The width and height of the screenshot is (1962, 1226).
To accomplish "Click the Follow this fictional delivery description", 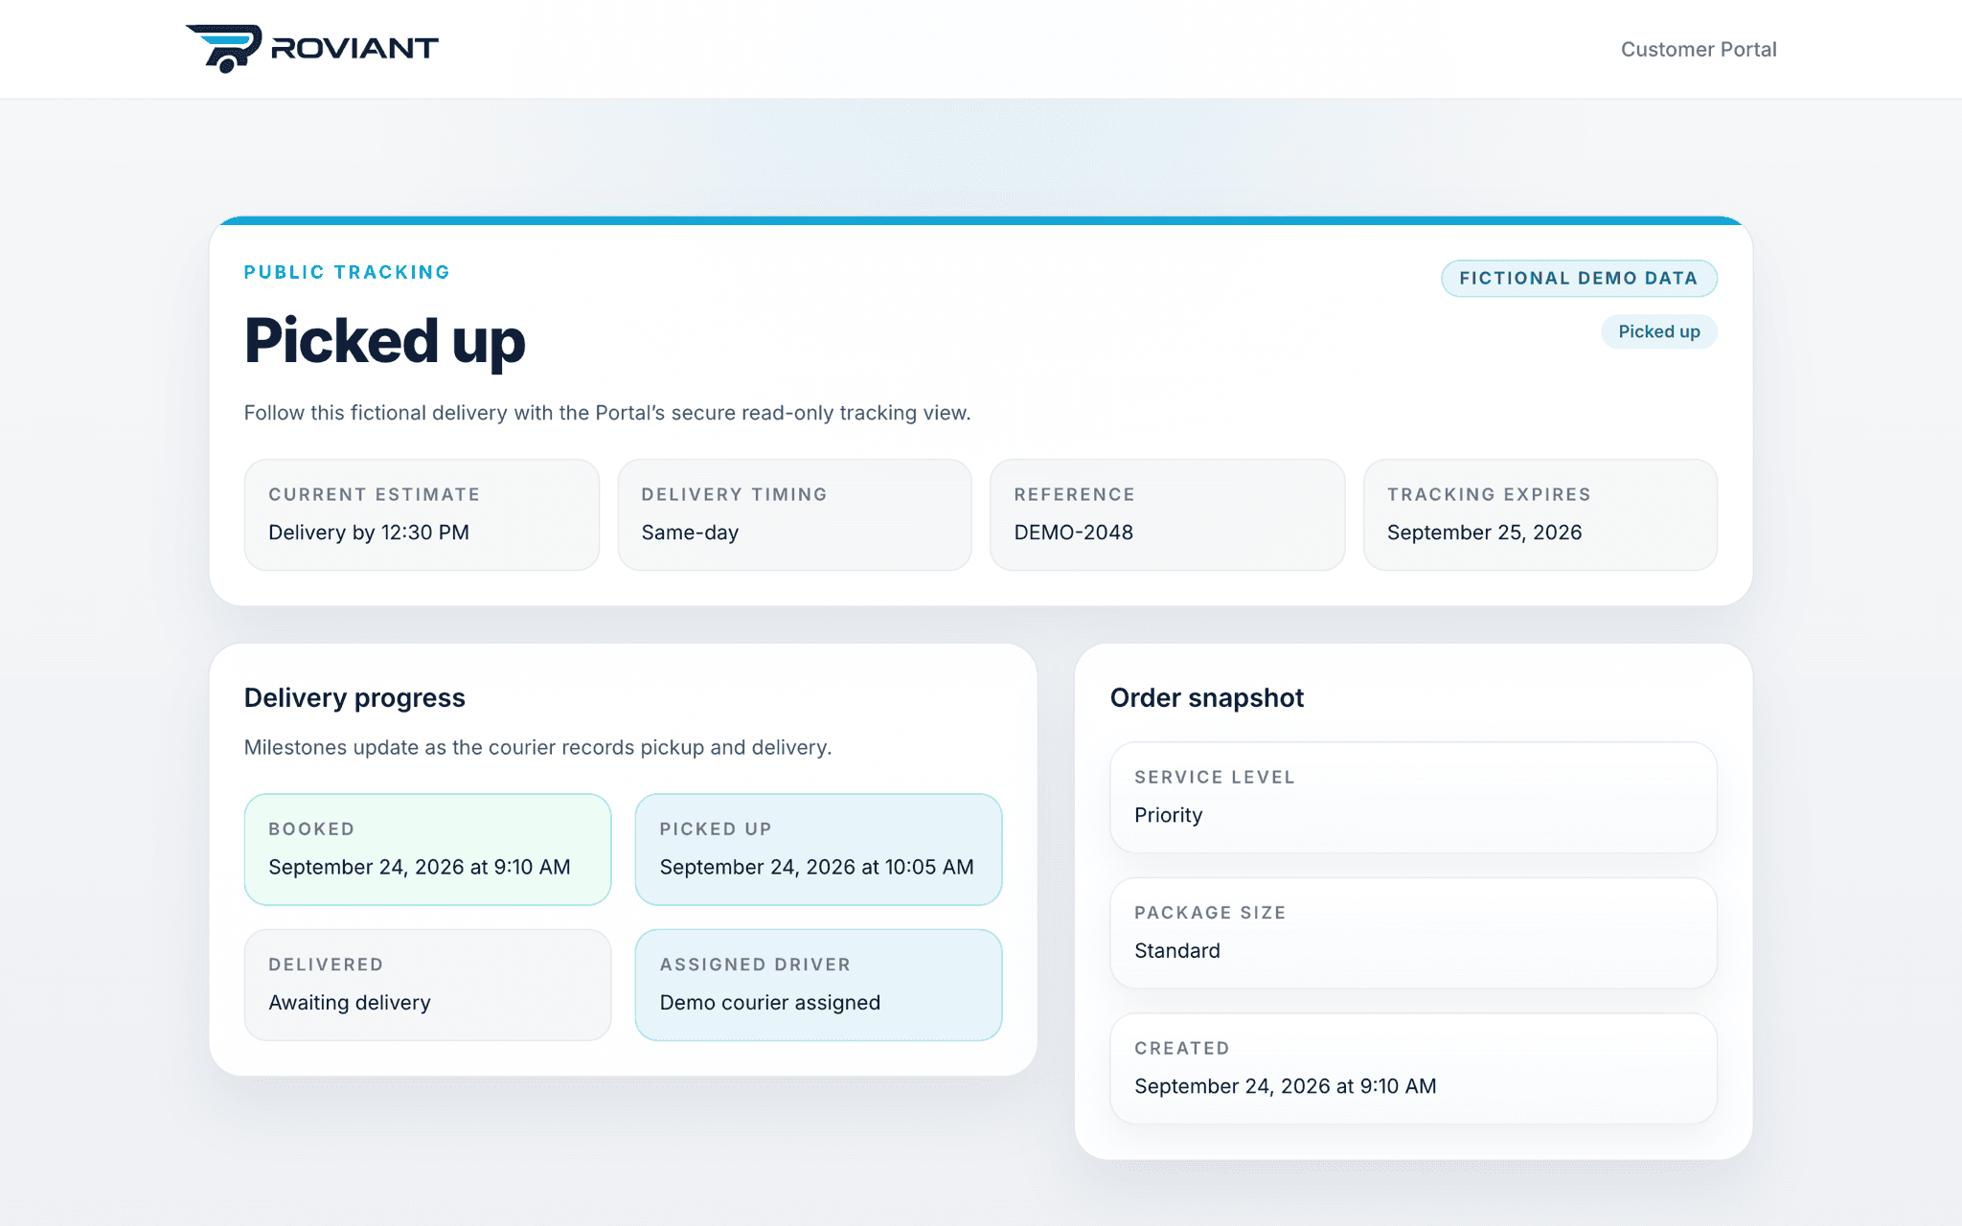I will click(x=607, y=413).
